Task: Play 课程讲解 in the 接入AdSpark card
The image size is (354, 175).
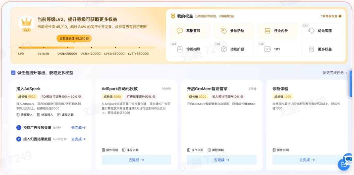Action: pos(65,115)
